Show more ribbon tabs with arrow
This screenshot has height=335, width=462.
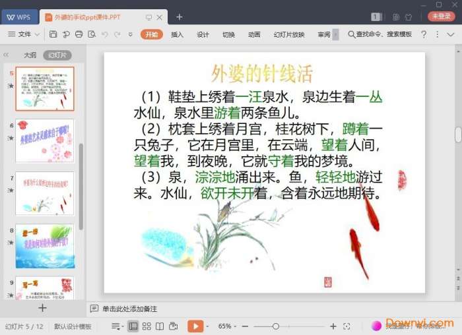335,34
